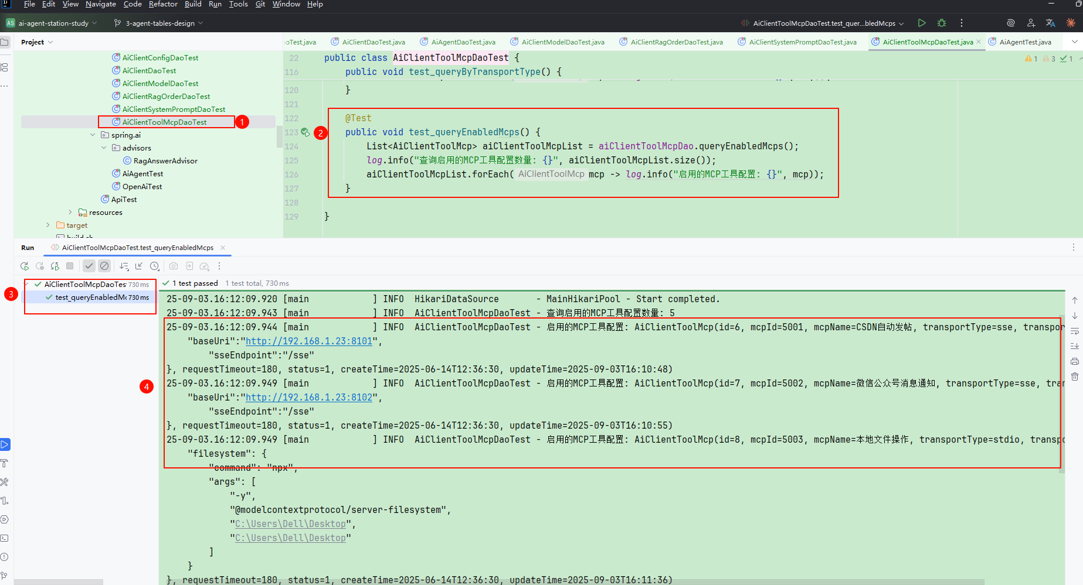
Task: Toggle Show Passed tests checkmark button
Action: [89, 266]
